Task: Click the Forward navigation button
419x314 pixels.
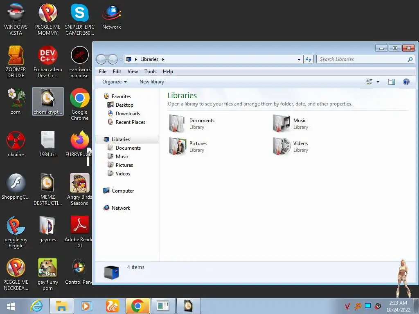Action: coord(113,59)
